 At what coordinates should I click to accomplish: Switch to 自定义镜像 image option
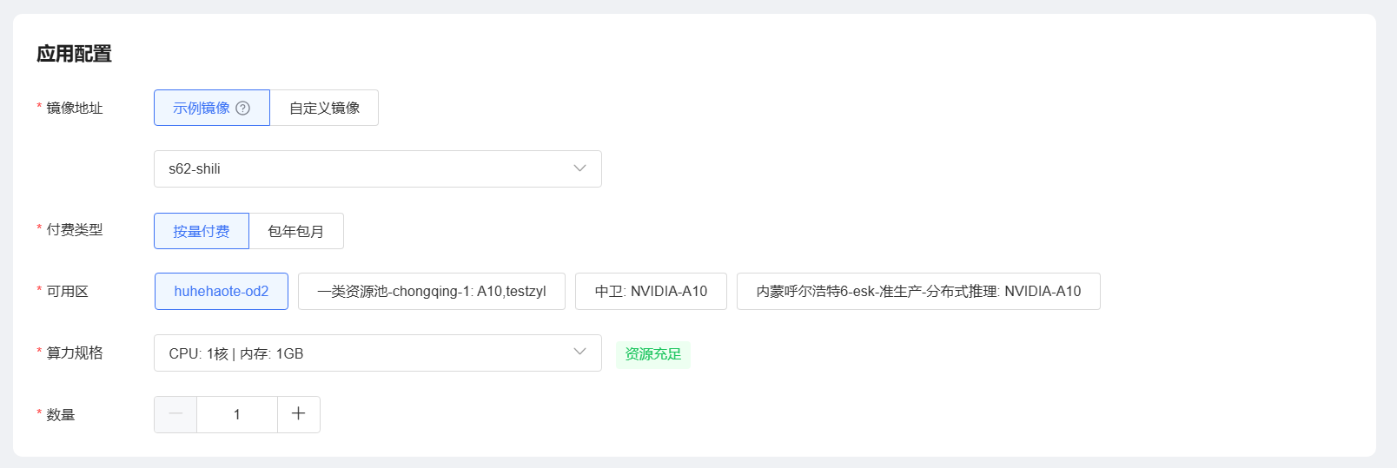coord(324,109)
